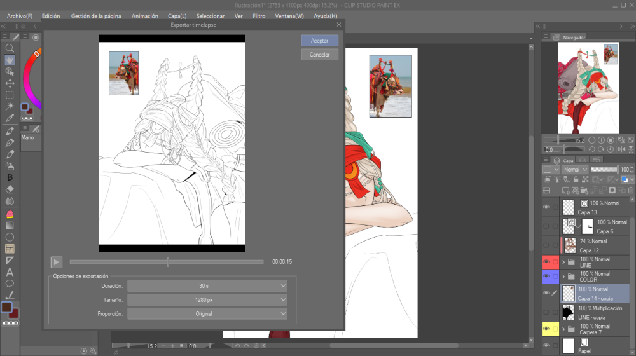Select the Hand (Mano) move tool
The height and width of the screenshot is (356, 636).
pyautogui.click(x=10, y=60)
